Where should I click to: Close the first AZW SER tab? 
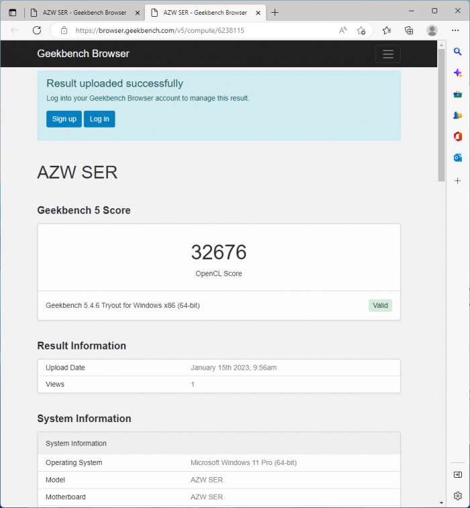(x=138, y=13)
